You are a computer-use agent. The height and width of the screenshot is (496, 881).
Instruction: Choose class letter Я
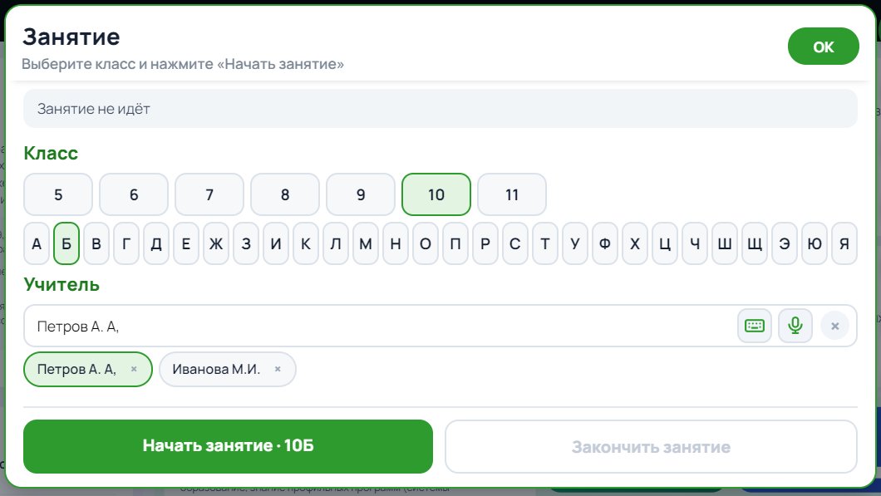click(x=844, y=243)
